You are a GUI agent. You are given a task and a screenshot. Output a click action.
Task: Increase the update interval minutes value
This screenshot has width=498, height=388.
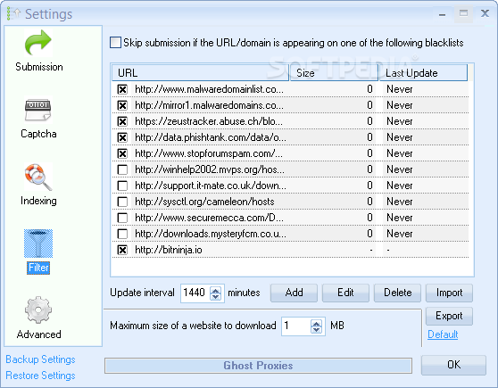point(216,290)
